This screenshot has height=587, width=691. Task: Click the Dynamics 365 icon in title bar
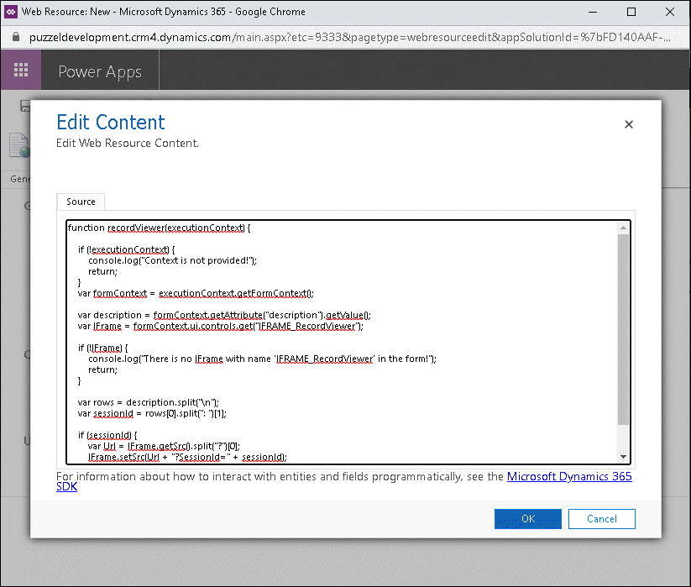pyautogui.click(x=11, y=12)
